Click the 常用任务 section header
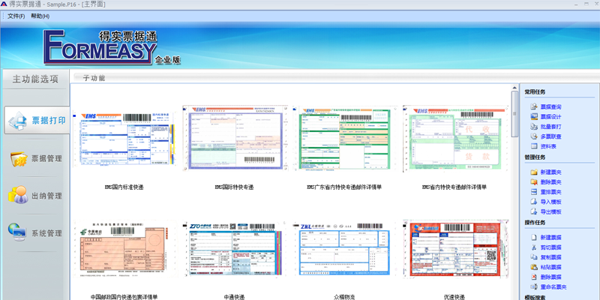Screen dimensions: 600x300 535,91
